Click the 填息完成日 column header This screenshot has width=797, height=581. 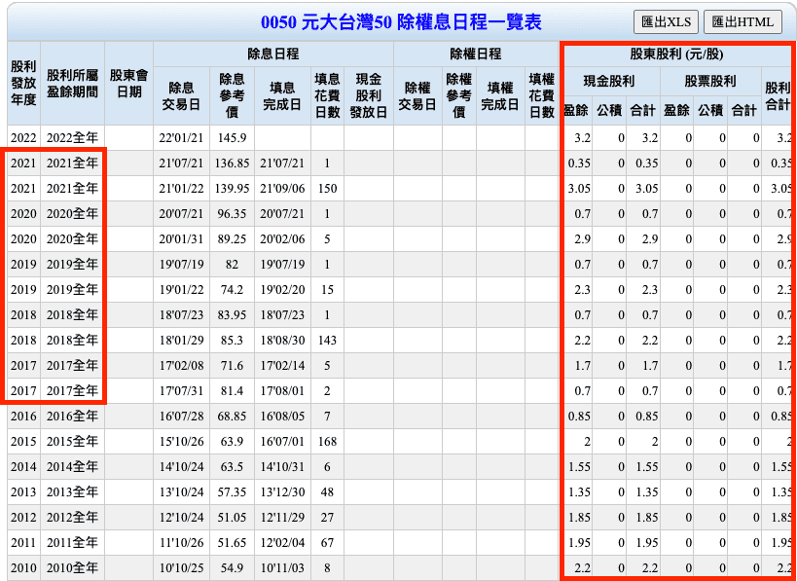pos(282,96)
